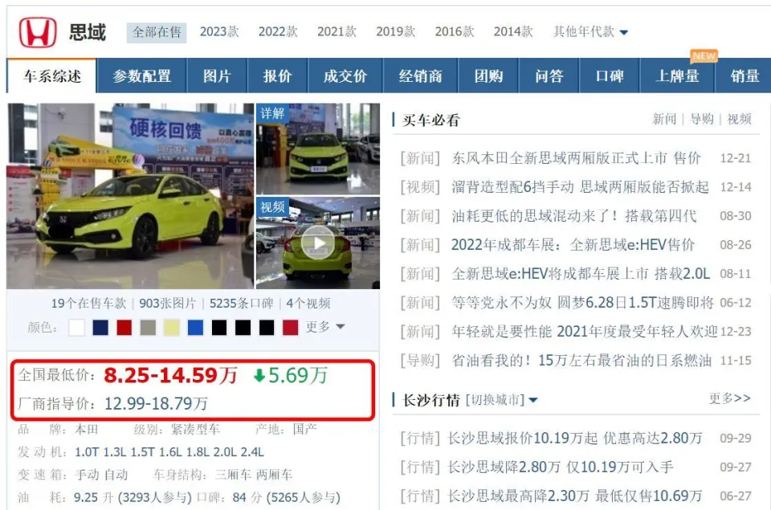
Task: Open news 全新思域e:HEV将成都车展上市
Action: click(581, 273)
